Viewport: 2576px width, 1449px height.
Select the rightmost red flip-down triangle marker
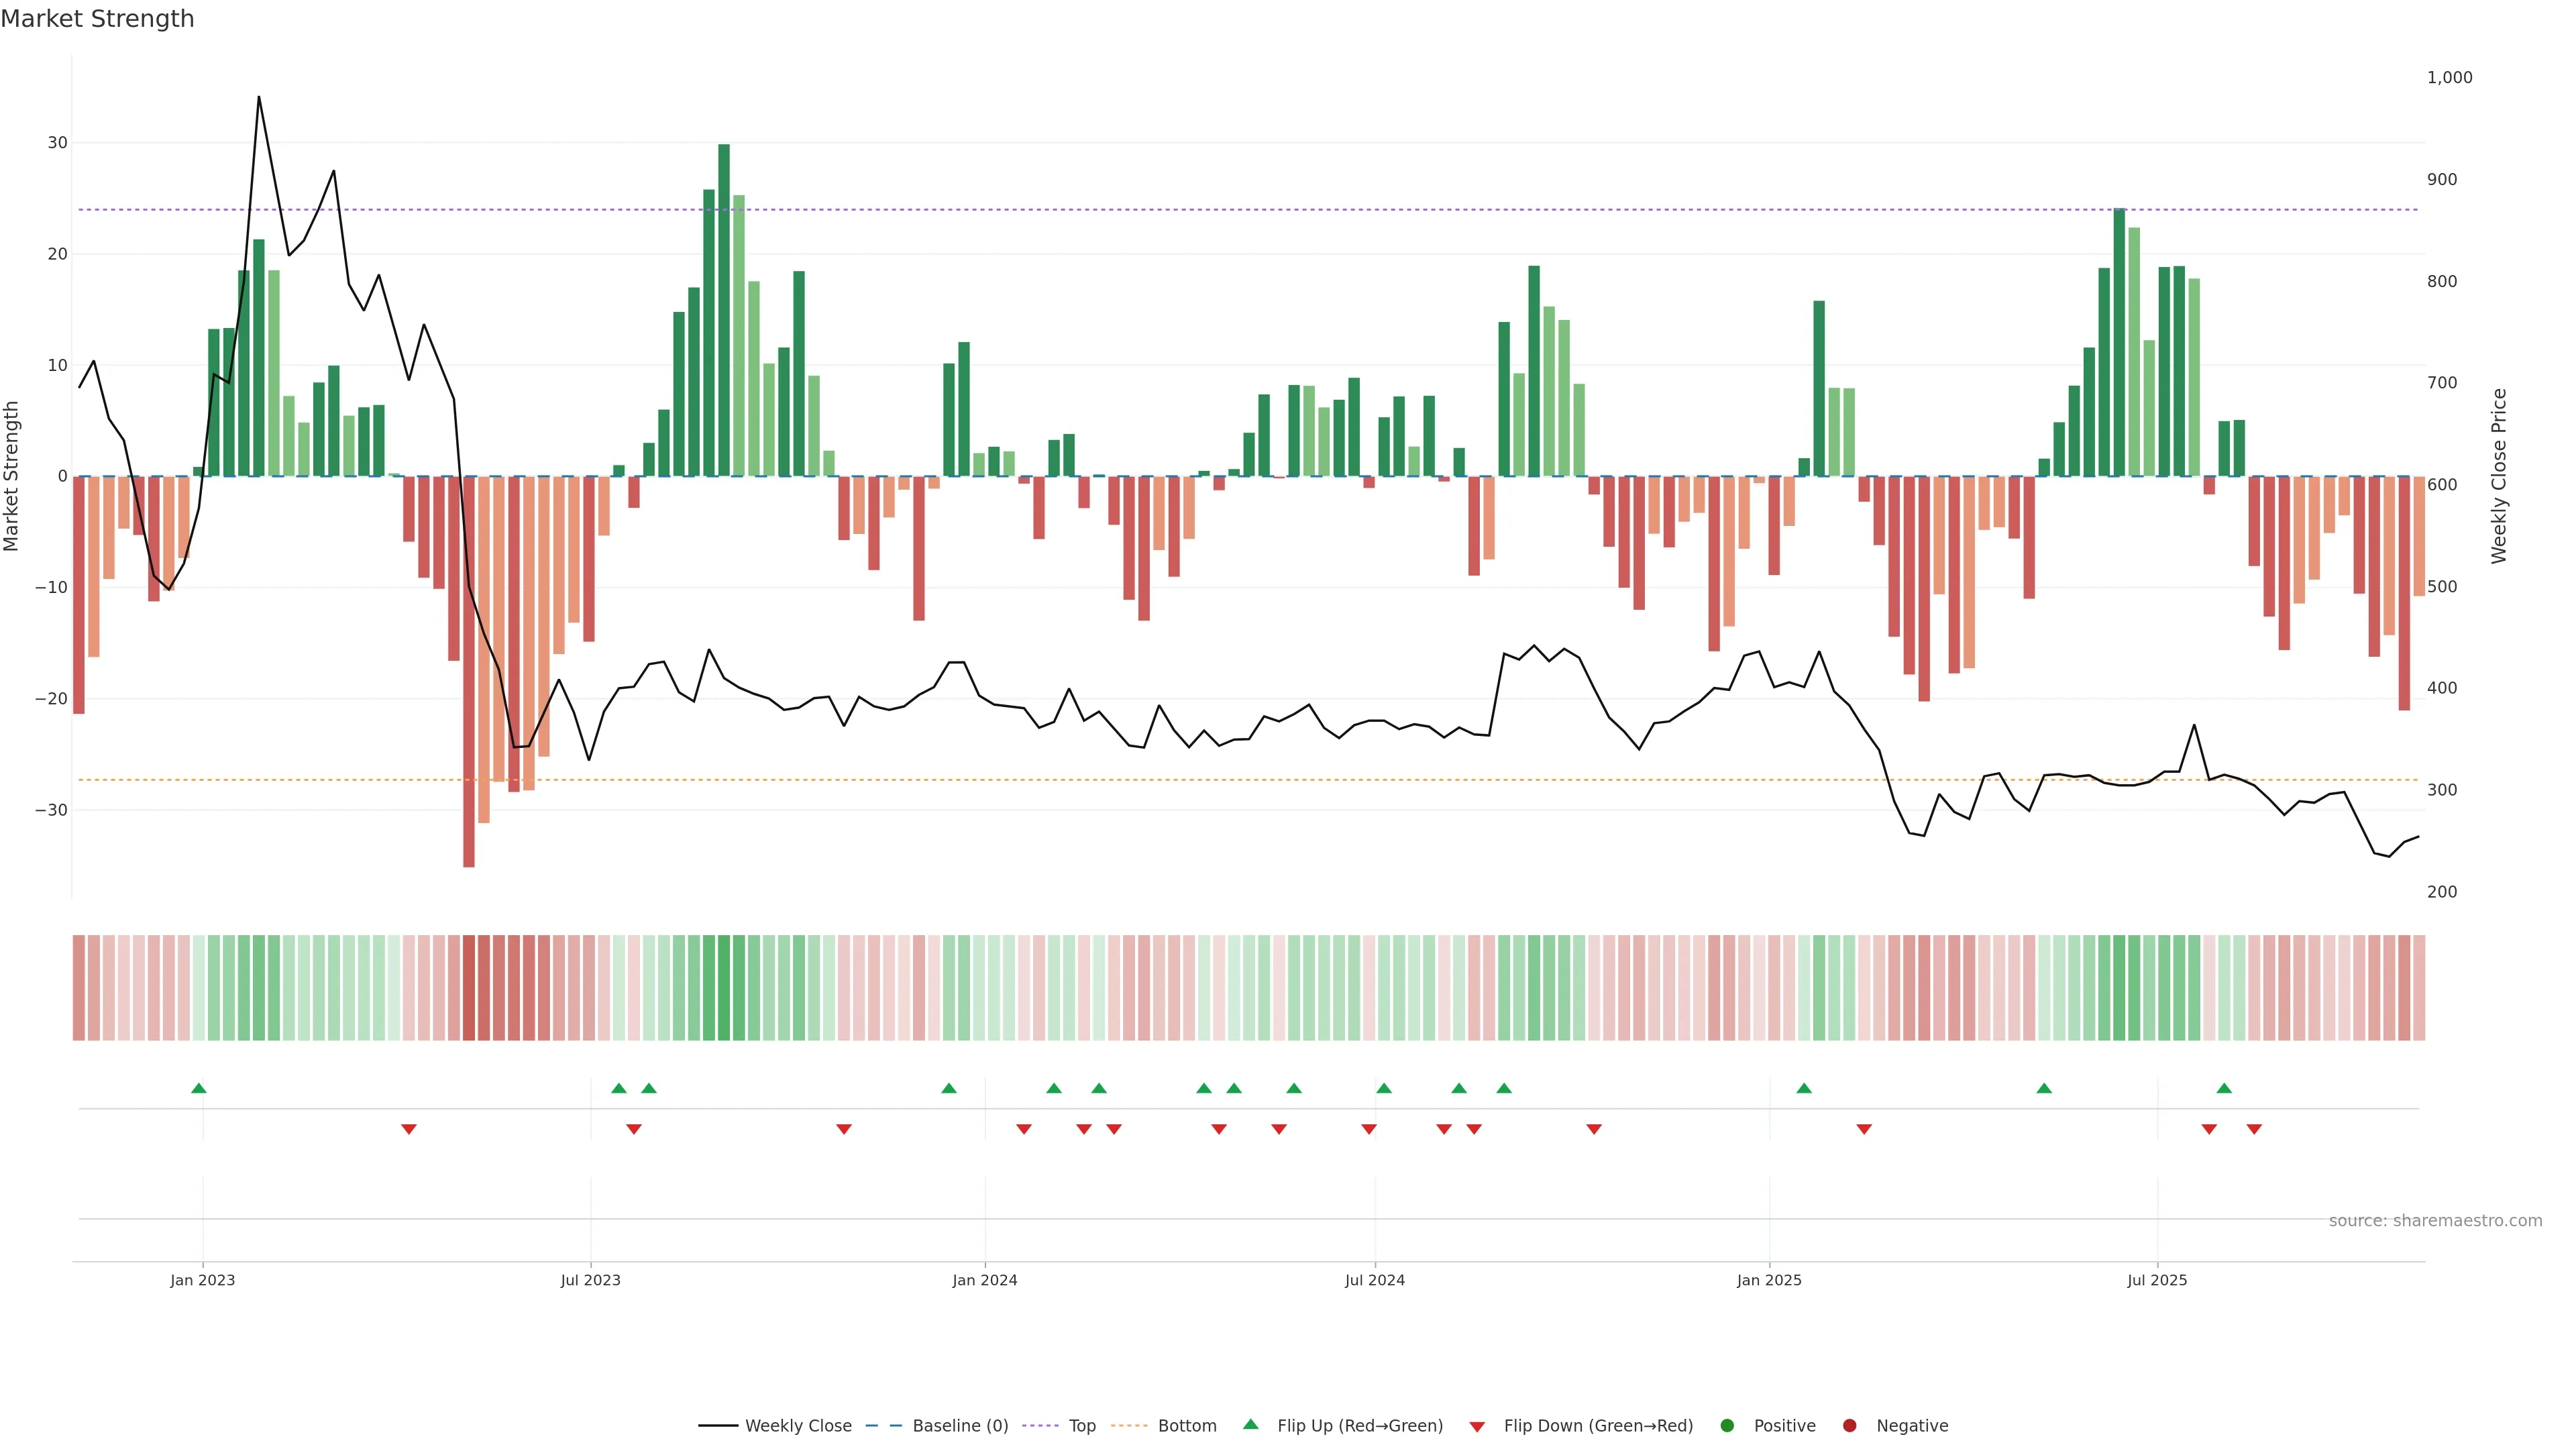tap(2254, 1129)
